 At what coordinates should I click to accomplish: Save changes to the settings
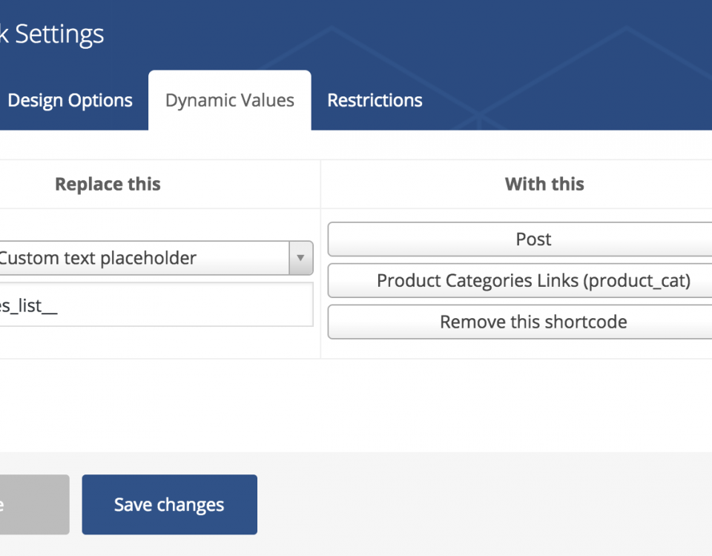[169, 504]
